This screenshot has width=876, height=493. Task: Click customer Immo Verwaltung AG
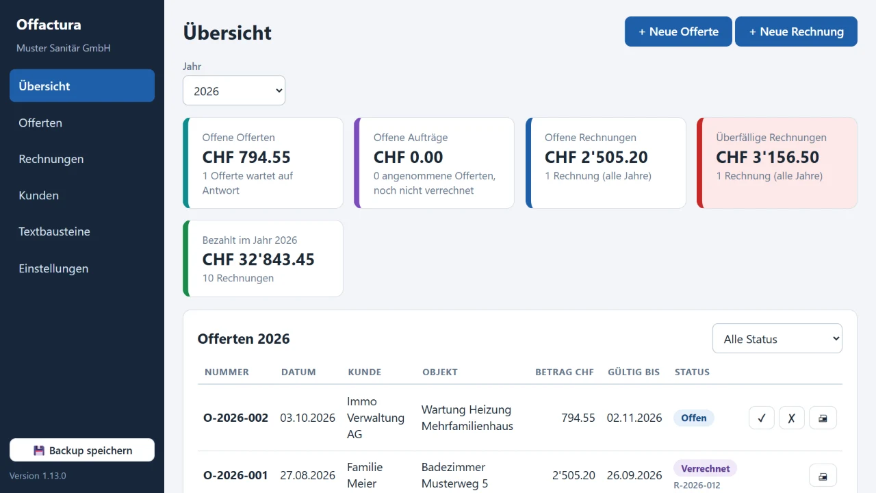(x=376, y=418)
